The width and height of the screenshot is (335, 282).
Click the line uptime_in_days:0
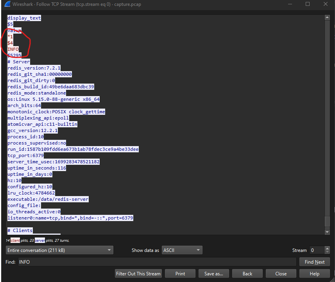point(30,174)
